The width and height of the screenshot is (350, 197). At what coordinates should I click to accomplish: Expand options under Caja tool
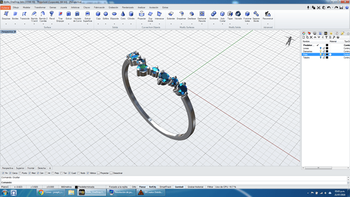(98, 24)
